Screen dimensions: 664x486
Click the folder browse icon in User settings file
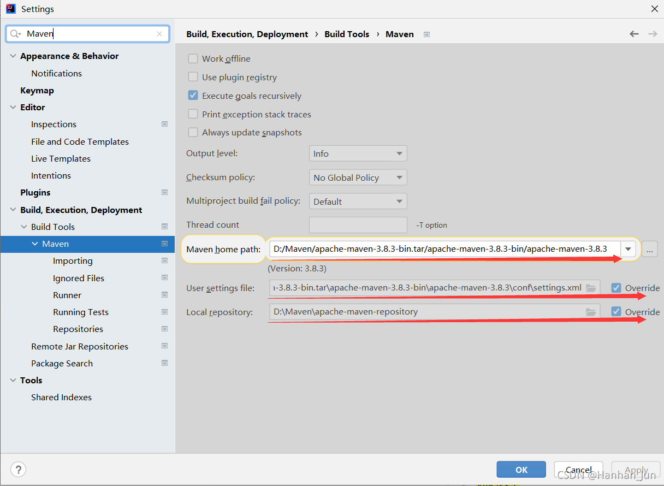pos(591,288)
